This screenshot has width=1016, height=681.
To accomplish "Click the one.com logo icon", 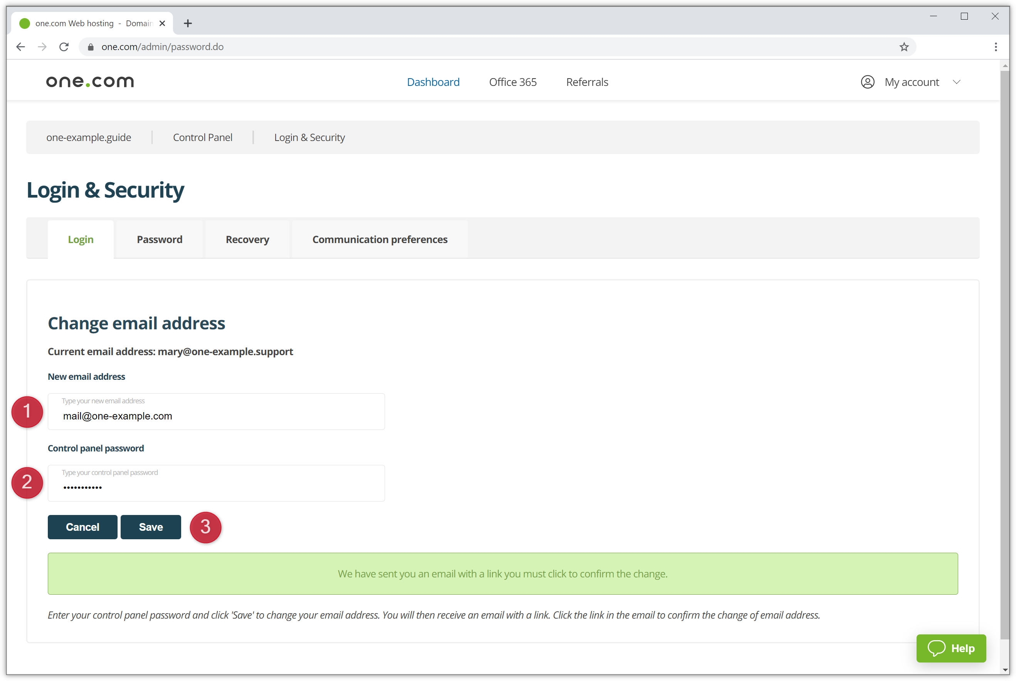I will [x=90, y=81].
